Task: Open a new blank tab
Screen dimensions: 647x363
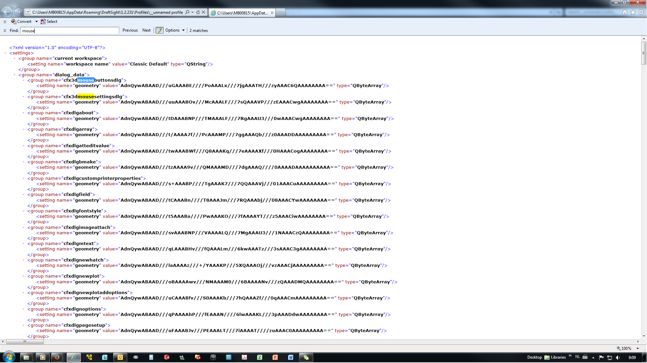Action: (x=281, y=13)
